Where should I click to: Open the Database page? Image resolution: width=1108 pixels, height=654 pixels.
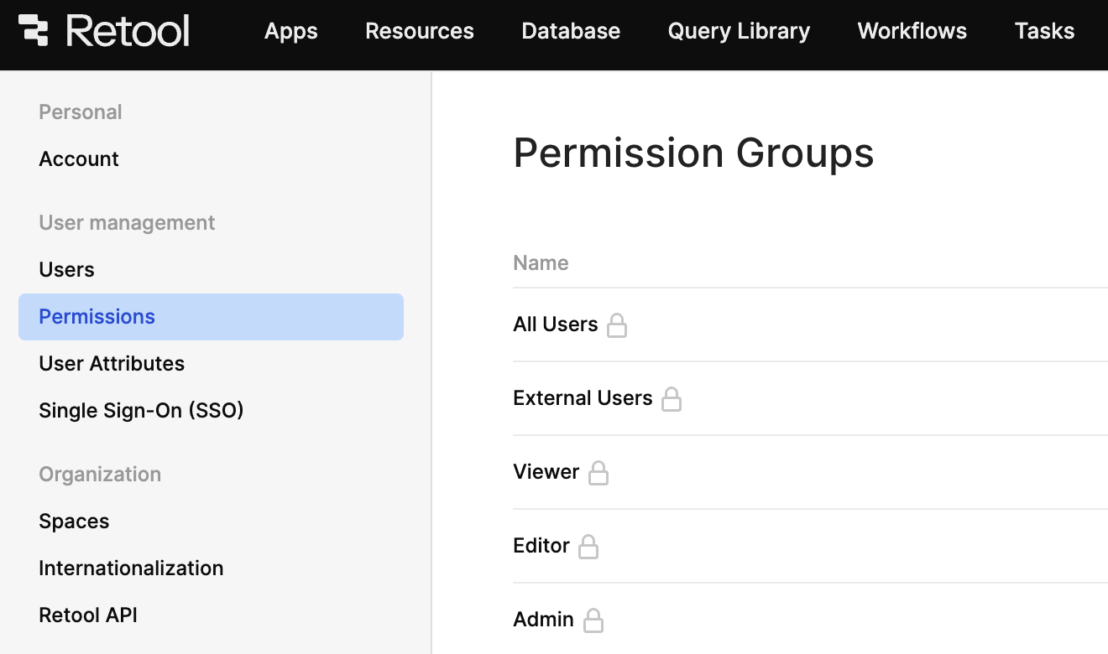click(x=571, y=31)
